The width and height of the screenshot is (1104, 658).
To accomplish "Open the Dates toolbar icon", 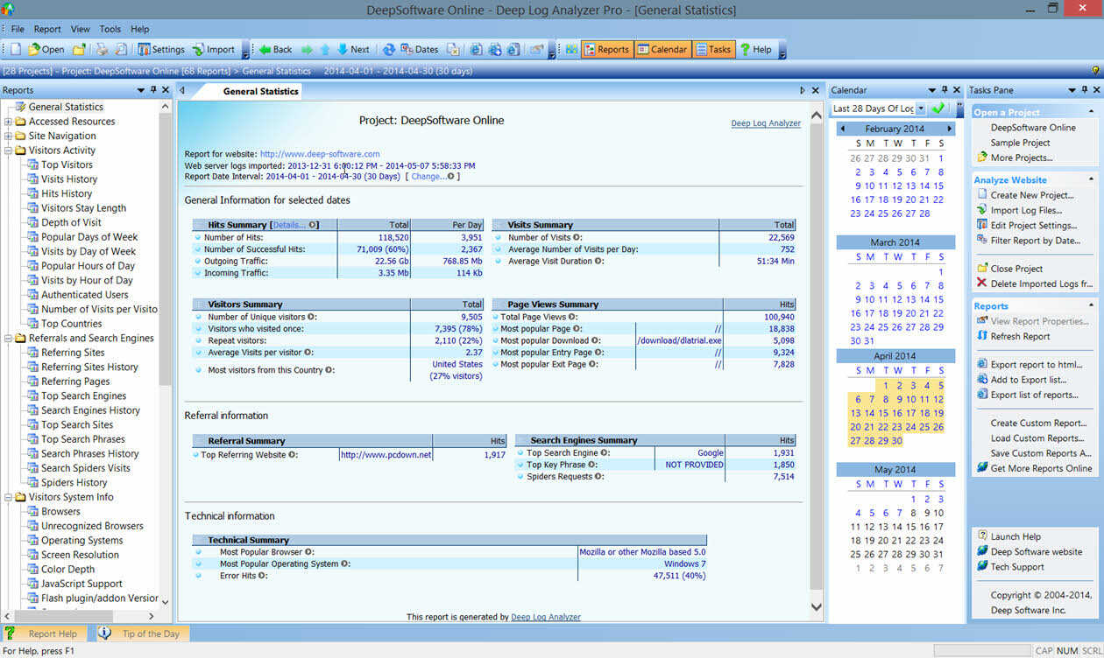I will click(x=412, y=49).
